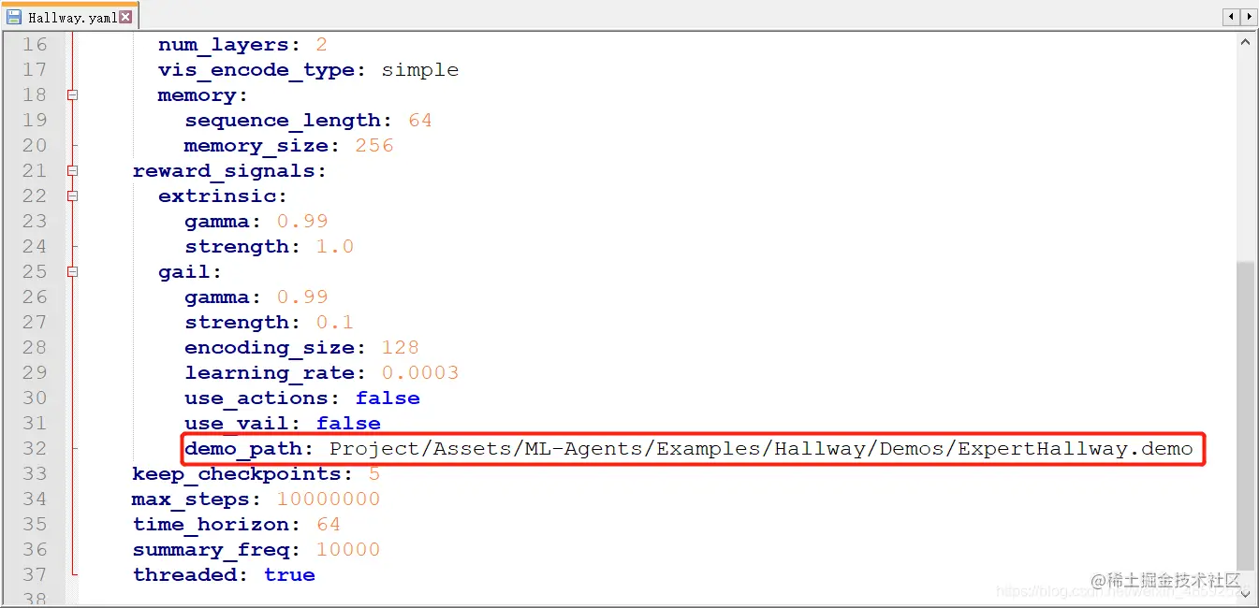The width and height of the screenshot is (1259, 608).
Task: Click the sequence_length key
Action: click(283, 121)
